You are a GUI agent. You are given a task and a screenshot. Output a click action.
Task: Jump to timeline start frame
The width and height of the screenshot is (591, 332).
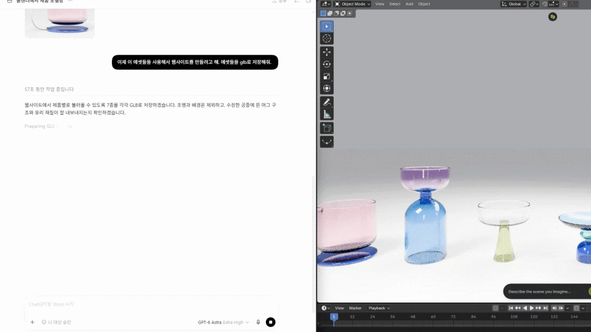coord(511,308)
